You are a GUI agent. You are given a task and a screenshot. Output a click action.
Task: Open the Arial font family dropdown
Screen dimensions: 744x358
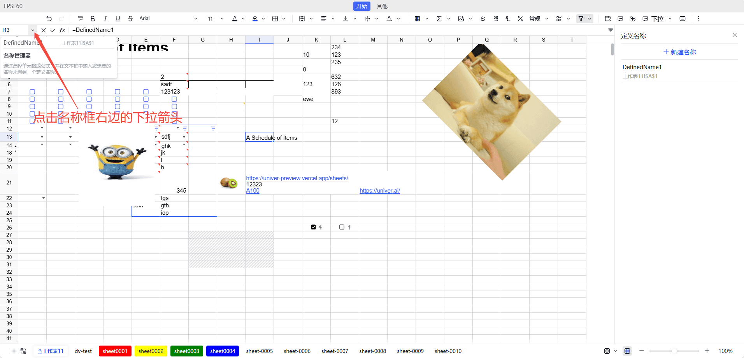tap(168, 19)
